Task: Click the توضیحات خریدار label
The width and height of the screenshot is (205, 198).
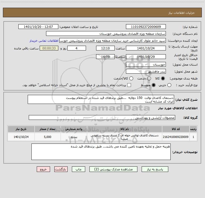Action: (185, 152)
